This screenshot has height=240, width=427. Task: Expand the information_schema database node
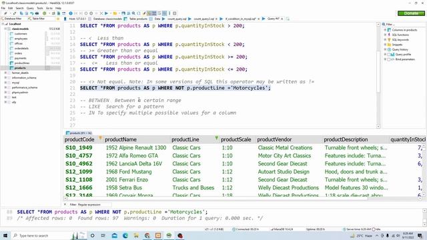5,78
